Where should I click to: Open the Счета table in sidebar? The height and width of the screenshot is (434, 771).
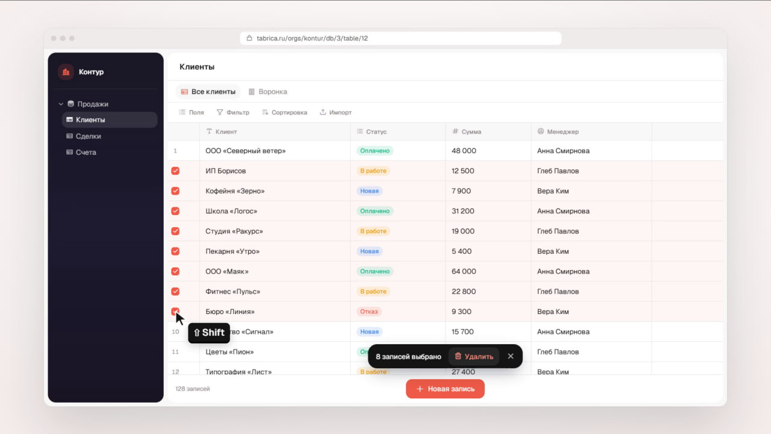pos(110,153)
